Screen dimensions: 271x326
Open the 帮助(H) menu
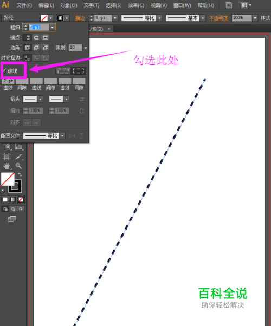(206, 5)
